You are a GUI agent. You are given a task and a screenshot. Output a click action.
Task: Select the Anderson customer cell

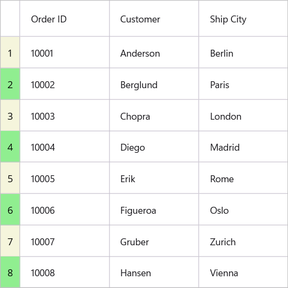click(x=154, y=52)
